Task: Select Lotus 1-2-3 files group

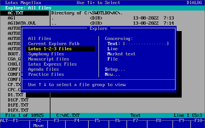Action: (50, 49)
